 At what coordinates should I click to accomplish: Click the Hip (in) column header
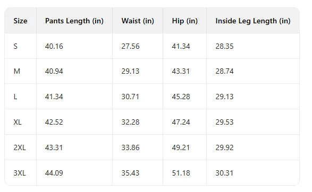pos(184,21)
